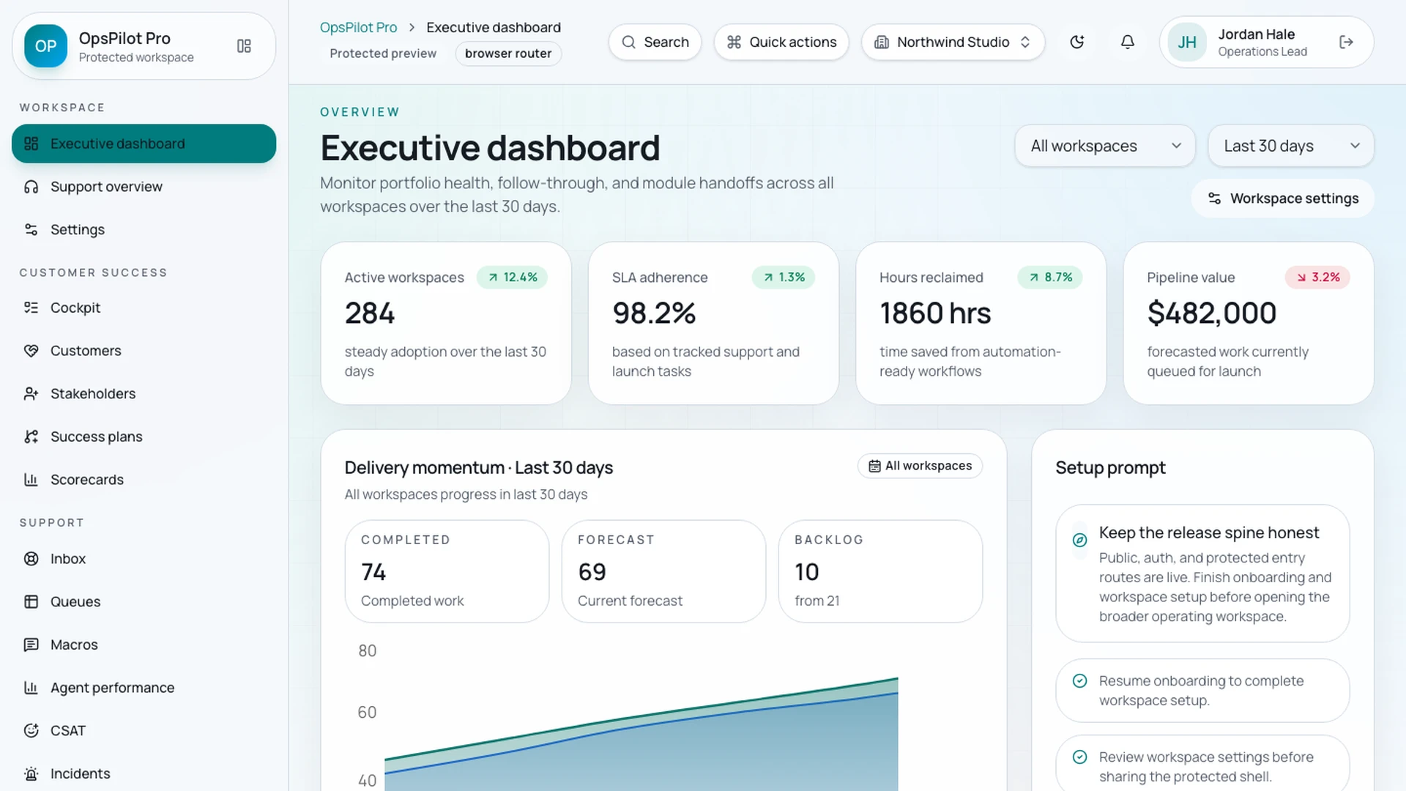1406x791 pixels.
Task: Click the JH user avatar
Action: 1187,42
